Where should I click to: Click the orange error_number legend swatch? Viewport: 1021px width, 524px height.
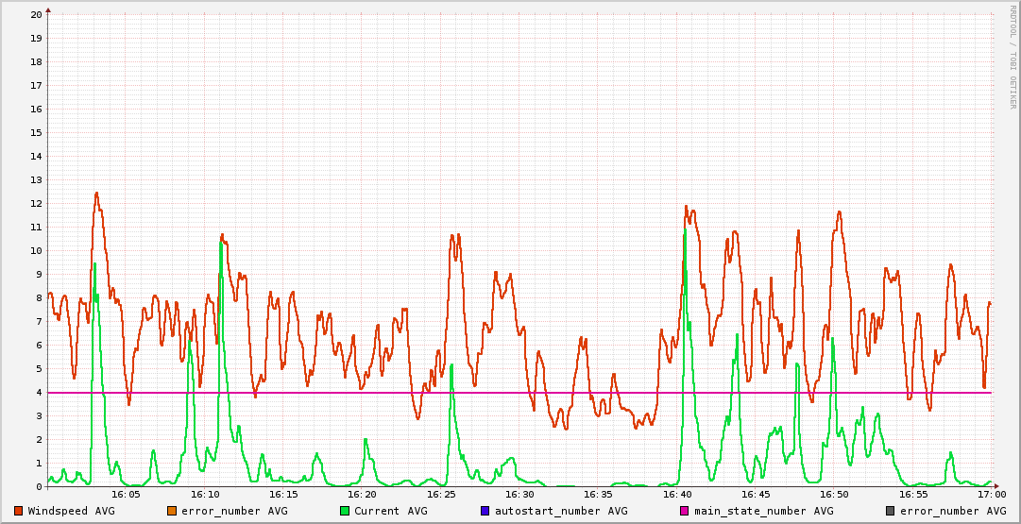171,511
